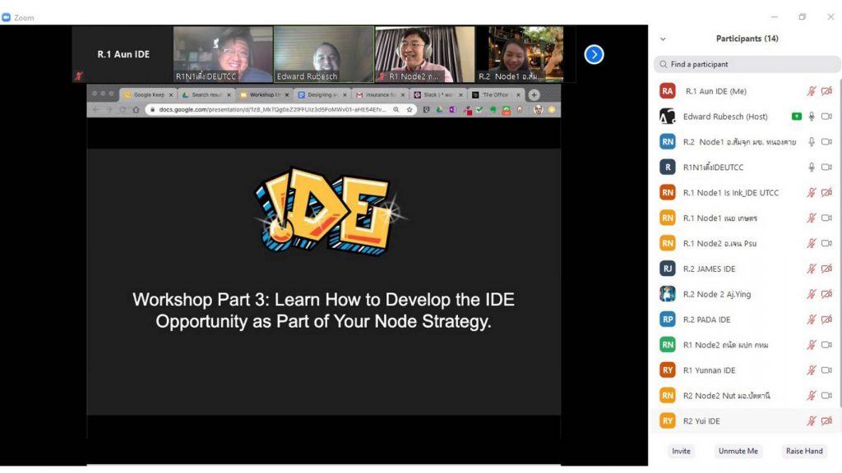Click muted mic icon for R.1 Node1 Is Ink_IDE UTCC
This screenshot has width=842, height=473.
(x=812, y=192)
